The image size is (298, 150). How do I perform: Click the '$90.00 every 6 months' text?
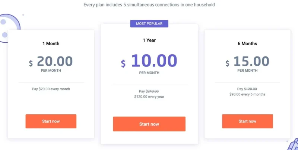pos(247,94)
